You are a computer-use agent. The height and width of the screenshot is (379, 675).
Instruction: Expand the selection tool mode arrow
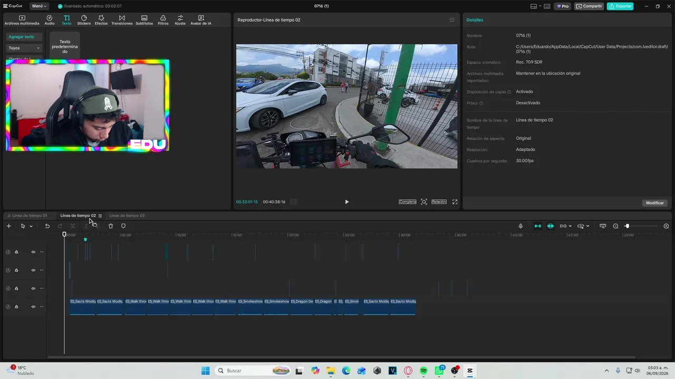[31, 226]
